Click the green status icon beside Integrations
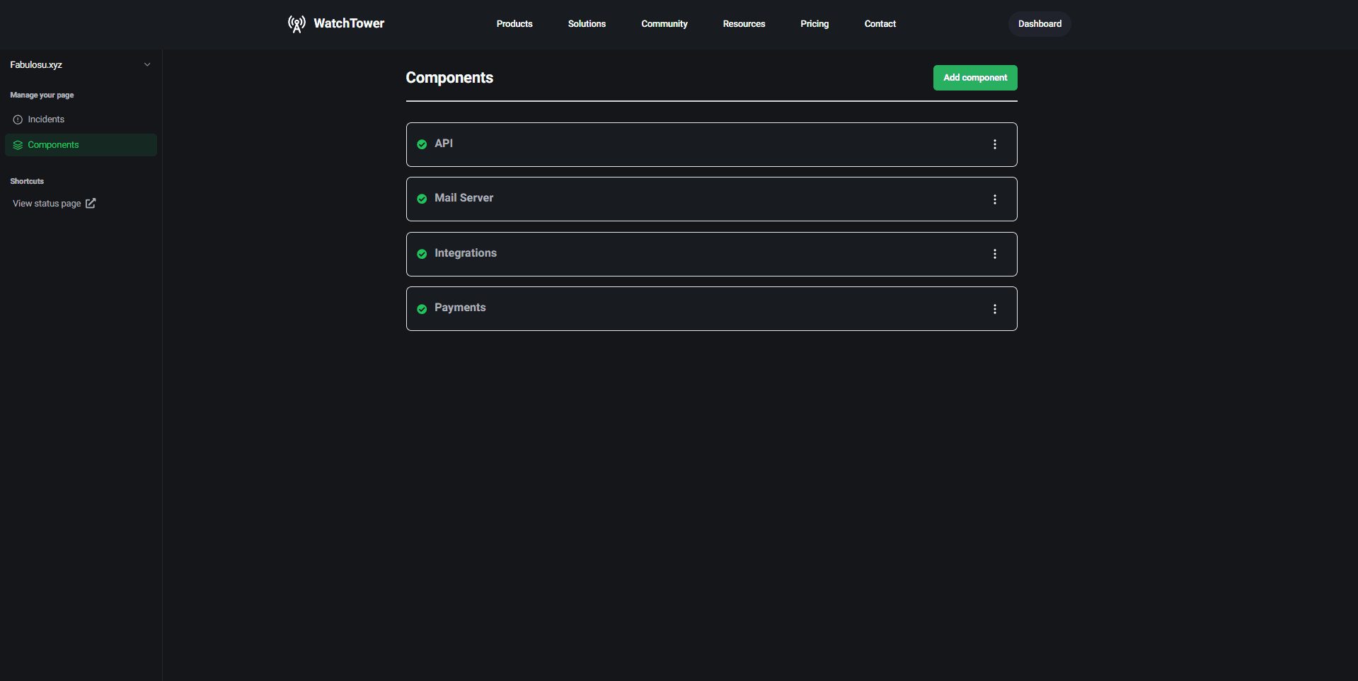1358x681 pixels. click(x=422, y=254)
